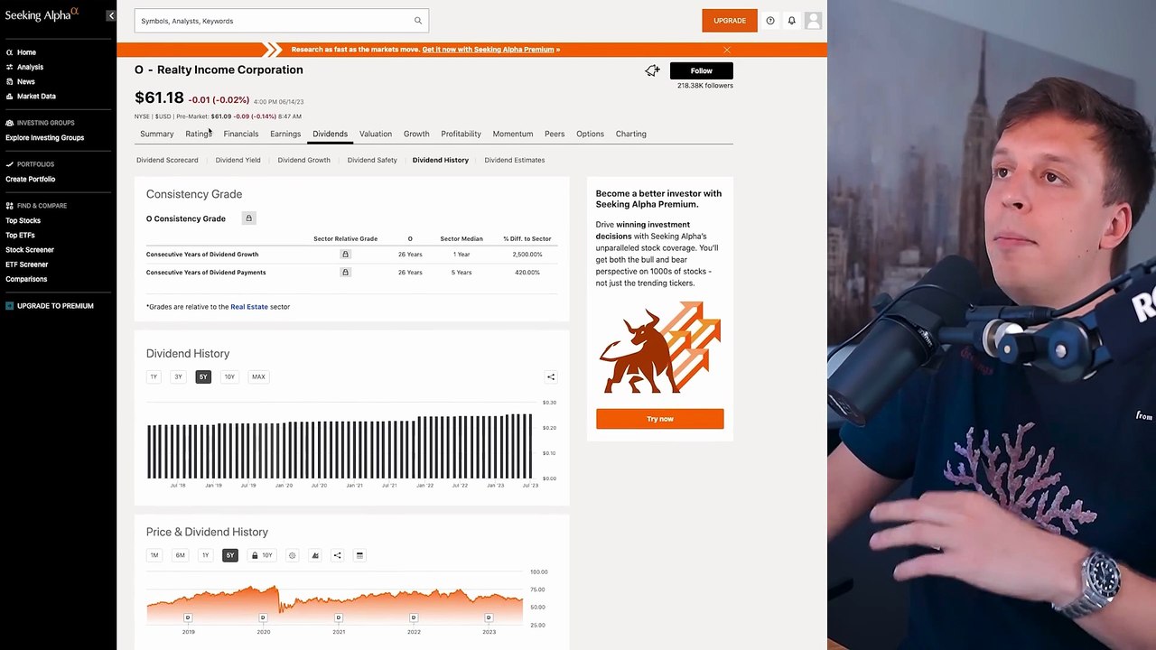Click the alert bell icon beside Follow
1156x650 pixels.
[x=652, y=70]
